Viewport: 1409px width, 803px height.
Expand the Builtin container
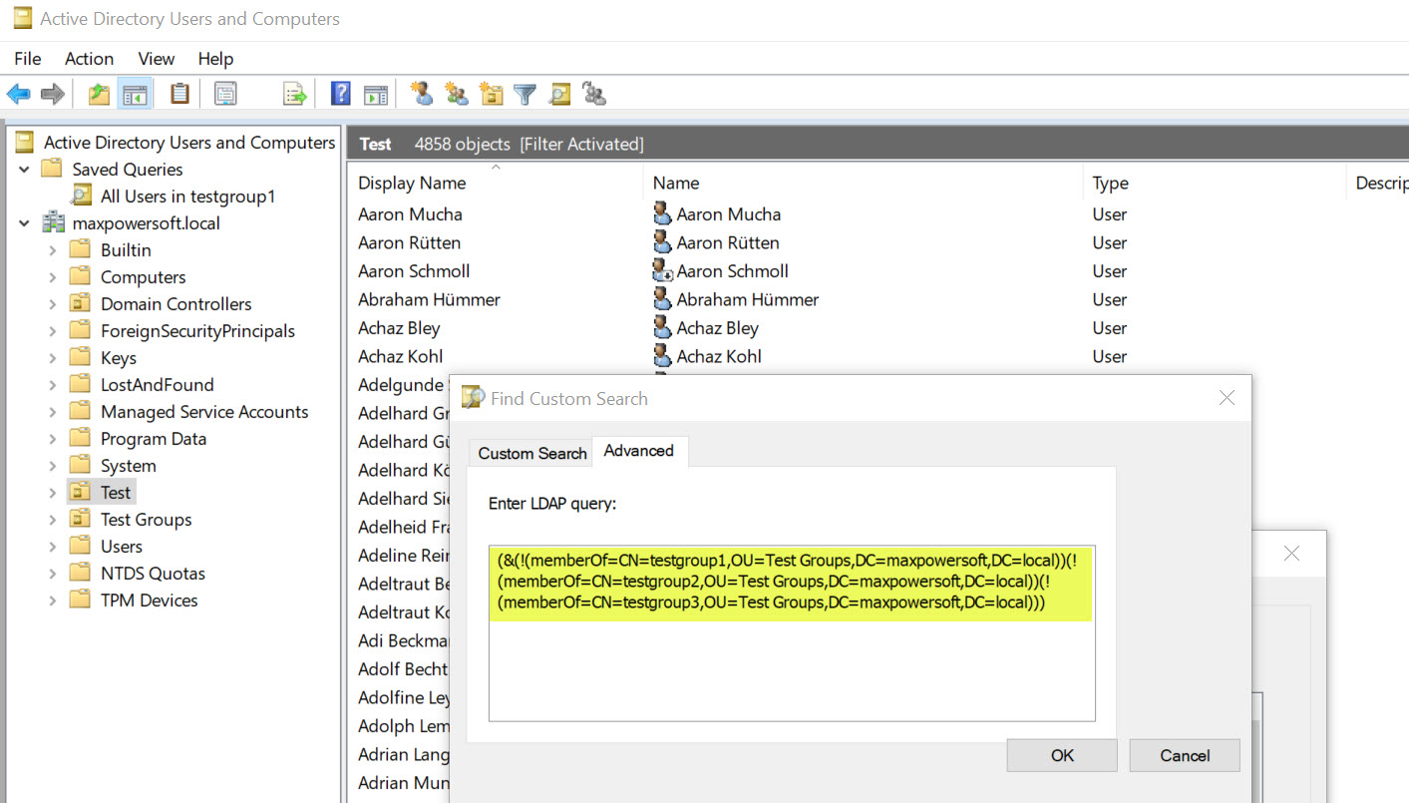click(x=53, y=249)
